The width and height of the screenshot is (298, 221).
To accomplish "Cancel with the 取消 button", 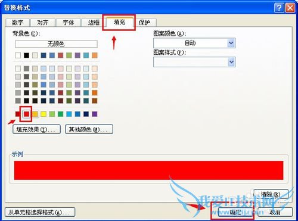I will click(275, 212).
